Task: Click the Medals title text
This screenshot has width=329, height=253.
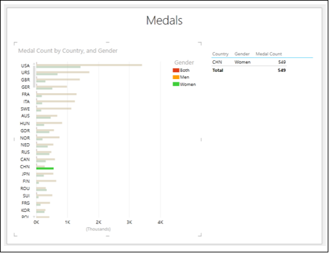Action: [x=164, y=21]
